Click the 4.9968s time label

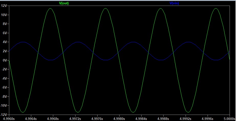[53, 119]
